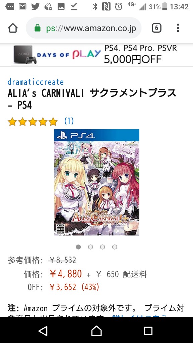Open the dramaticcreate brand link

tap(36, 82)
